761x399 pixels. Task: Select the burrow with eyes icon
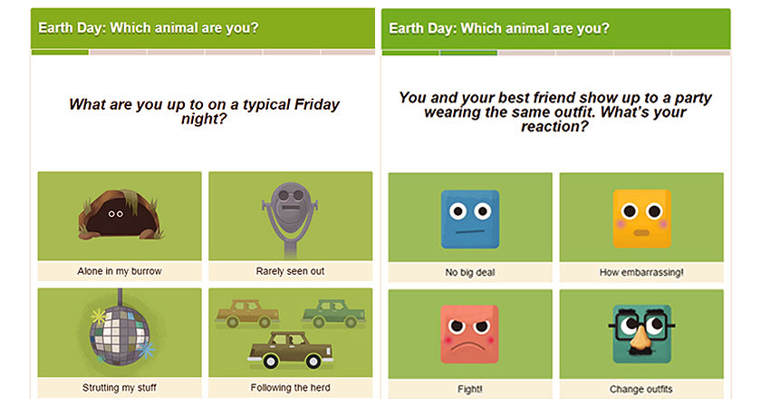[x=120, y=215]
